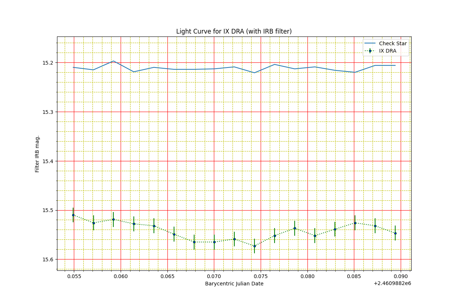The image size is (457, 304).
Task: Click the 0.055 x-axis tick label
Action: point(74,277)
